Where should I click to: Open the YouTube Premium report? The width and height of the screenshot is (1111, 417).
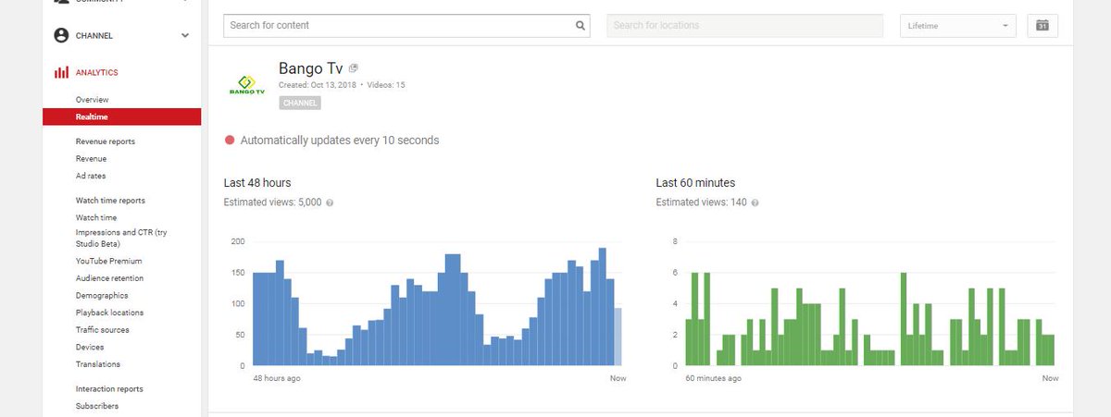coord(109,261)
